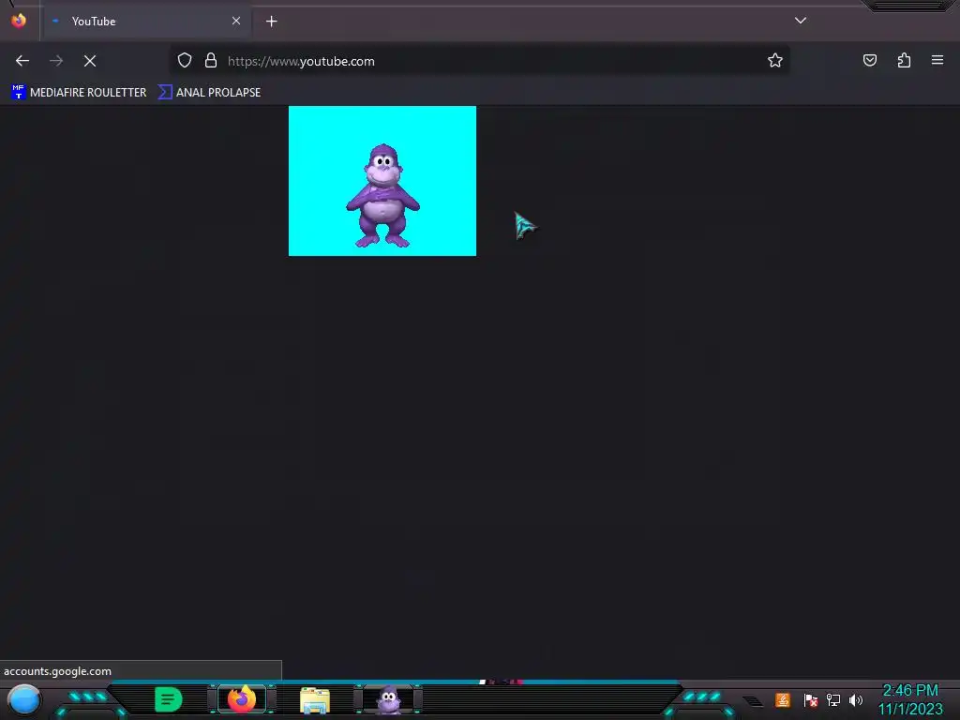Click the purple gorilla image
The height and width of the screenshot is (720, 960).
(382, 181)
